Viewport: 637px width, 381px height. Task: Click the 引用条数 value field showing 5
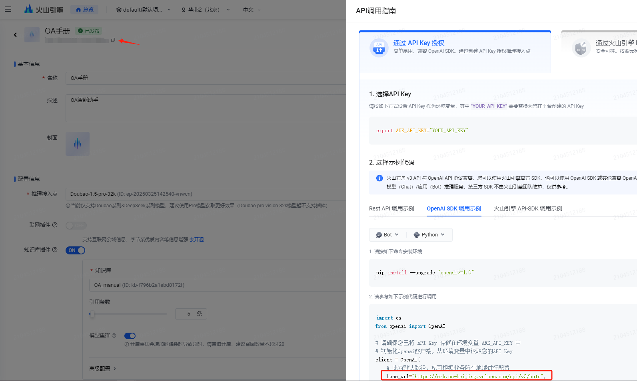tap(191, 314)
